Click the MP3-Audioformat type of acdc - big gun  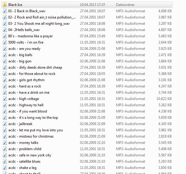pos(130,61)
